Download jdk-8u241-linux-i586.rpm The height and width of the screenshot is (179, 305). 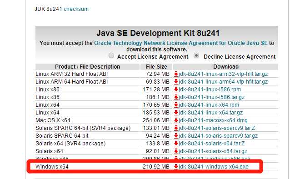210,89
